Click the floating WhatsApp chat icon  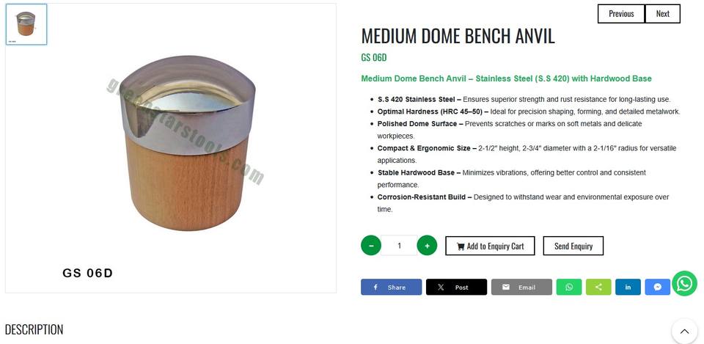click(x=685, y=283)
